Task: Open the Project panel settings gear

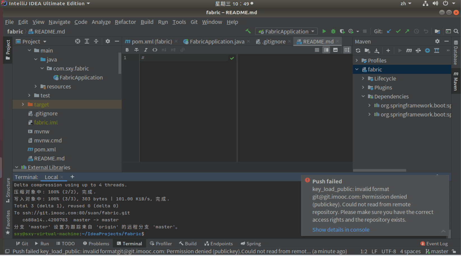Action: pyautogui.click(x=108, y=41)
